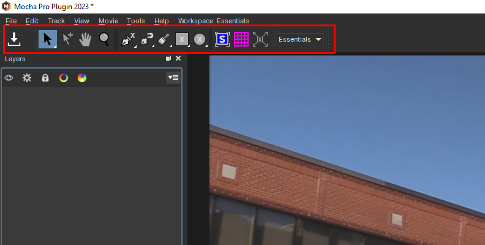Screen dimensions: 485x245
Task: Toggle layer visibility eye in Layers panel
Action: click(x=9, y=78)
